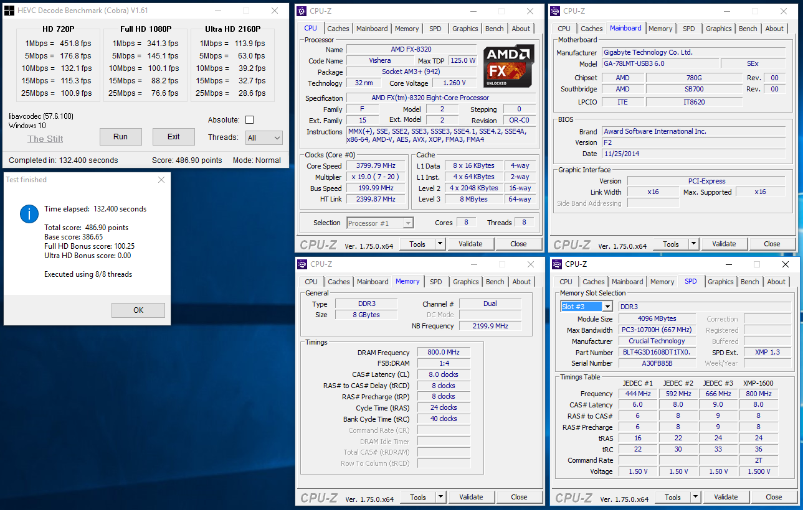The height and width of the screenshot is (510, 803).
Task: Expand Tools arrow in CPU-Z SPD tab window
Action: (x=695, y=497)
